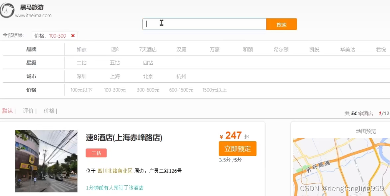Remove the 价格 100-300 filter tag

[x=73, y=36]
